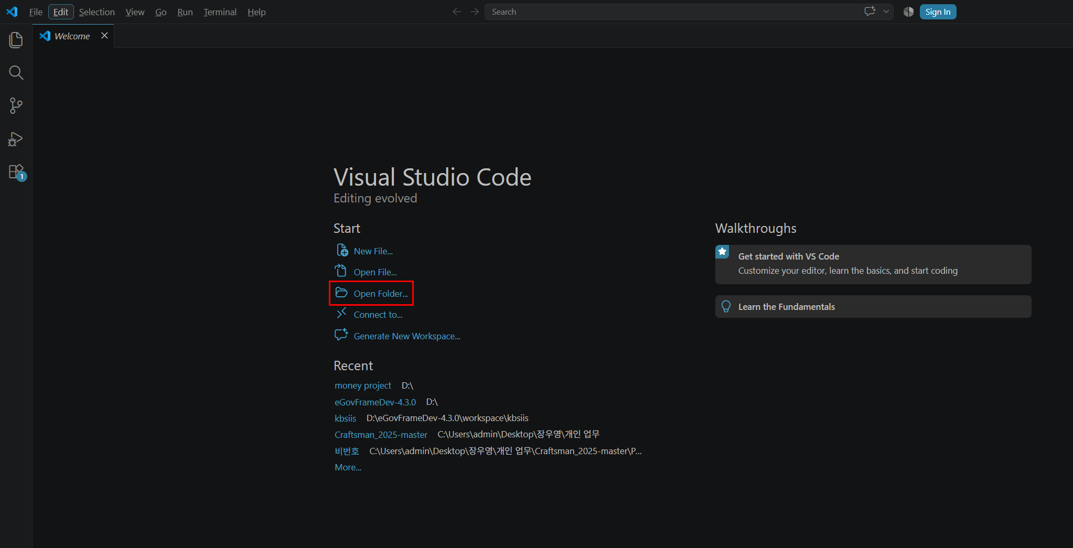
Task: Open recent folder kbsiis
Action: (x=346, y=418)
